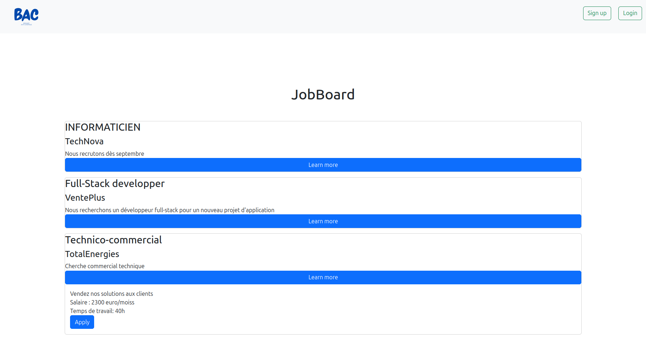This screenshot has width=646, height=345.
Task: Expand Learn more for the INFORMATICIEN job
Action: coord(323,165)
